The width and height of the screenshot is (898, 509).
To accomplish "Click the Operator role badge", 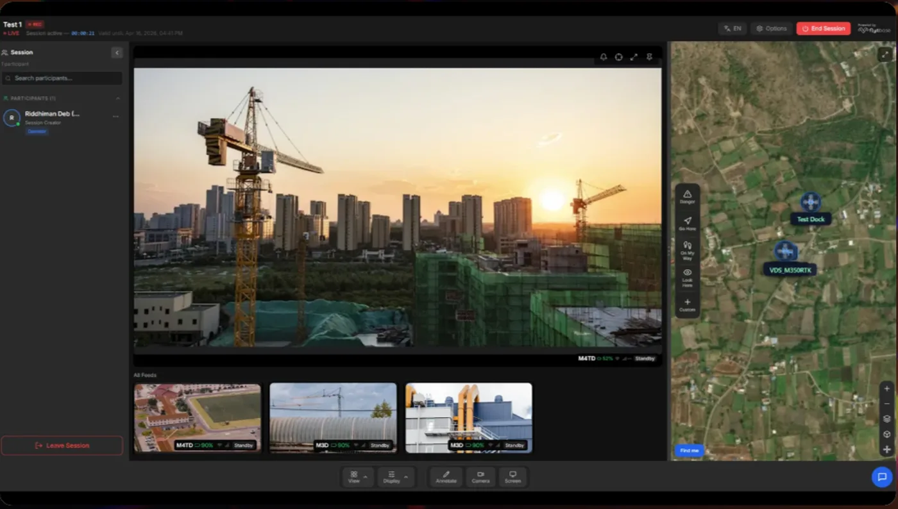I will point(37,131).
